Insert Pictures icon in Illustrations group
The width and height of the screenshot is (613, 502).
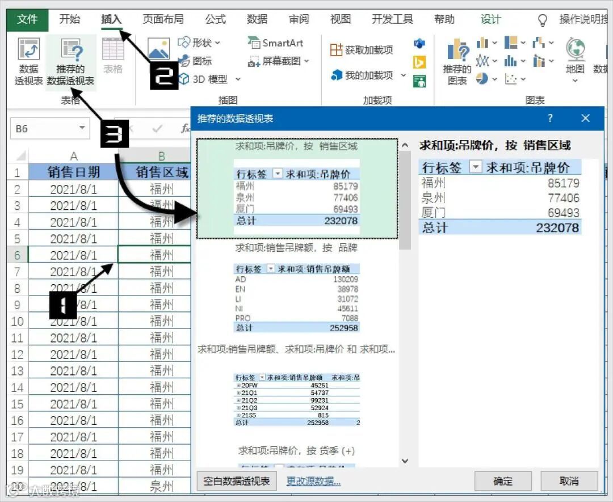[159, 49]
